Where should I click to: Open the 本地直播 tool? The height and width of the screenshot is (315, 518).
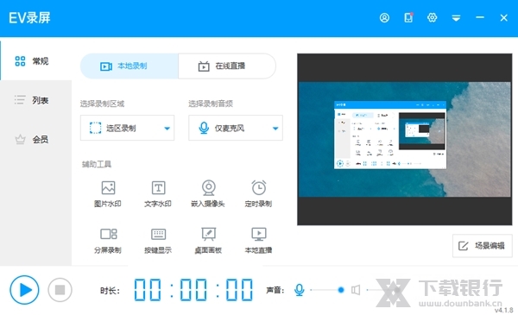click(258, 241)
